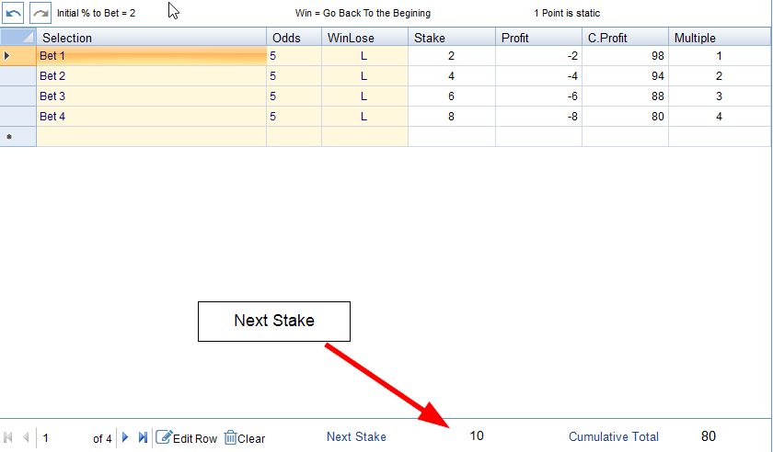Click the WinLose column header
The width and height of the screenshot is (773, 452).
click(364, 38)
